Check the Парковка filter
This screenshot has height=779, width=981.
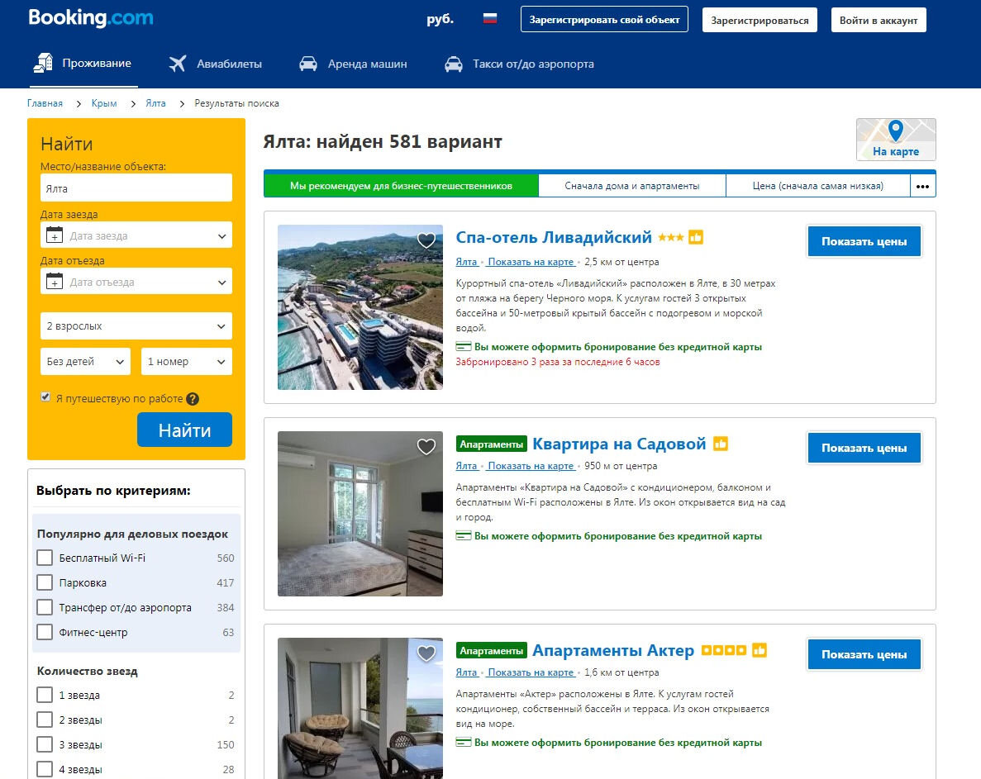45,582
